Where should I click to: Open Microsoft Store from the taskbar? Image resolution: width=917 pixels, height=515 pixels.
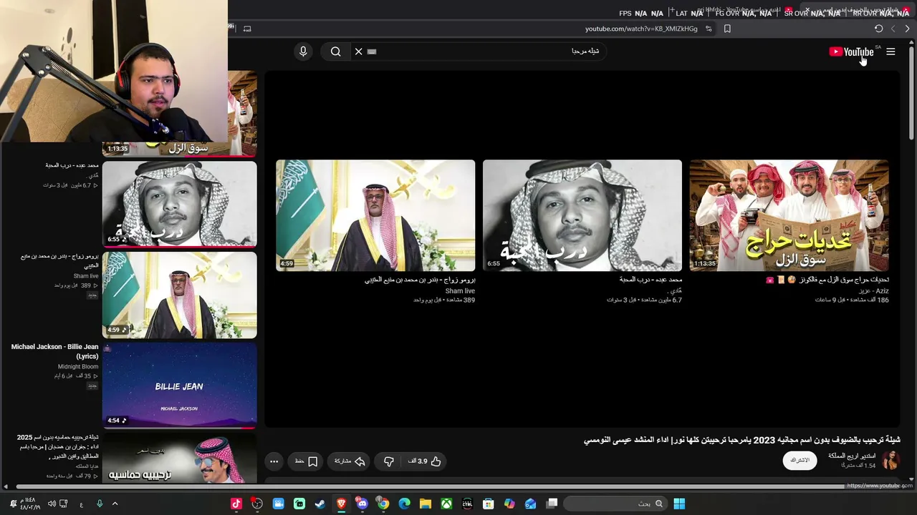(488, 504)
